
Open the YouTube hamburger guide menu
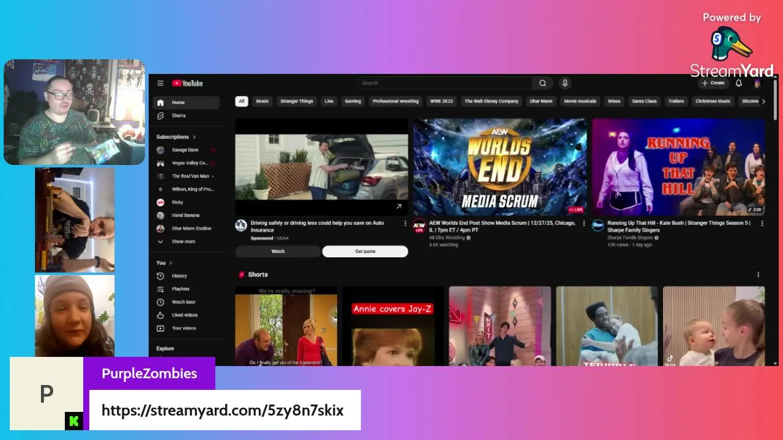[x=160, y=83]
